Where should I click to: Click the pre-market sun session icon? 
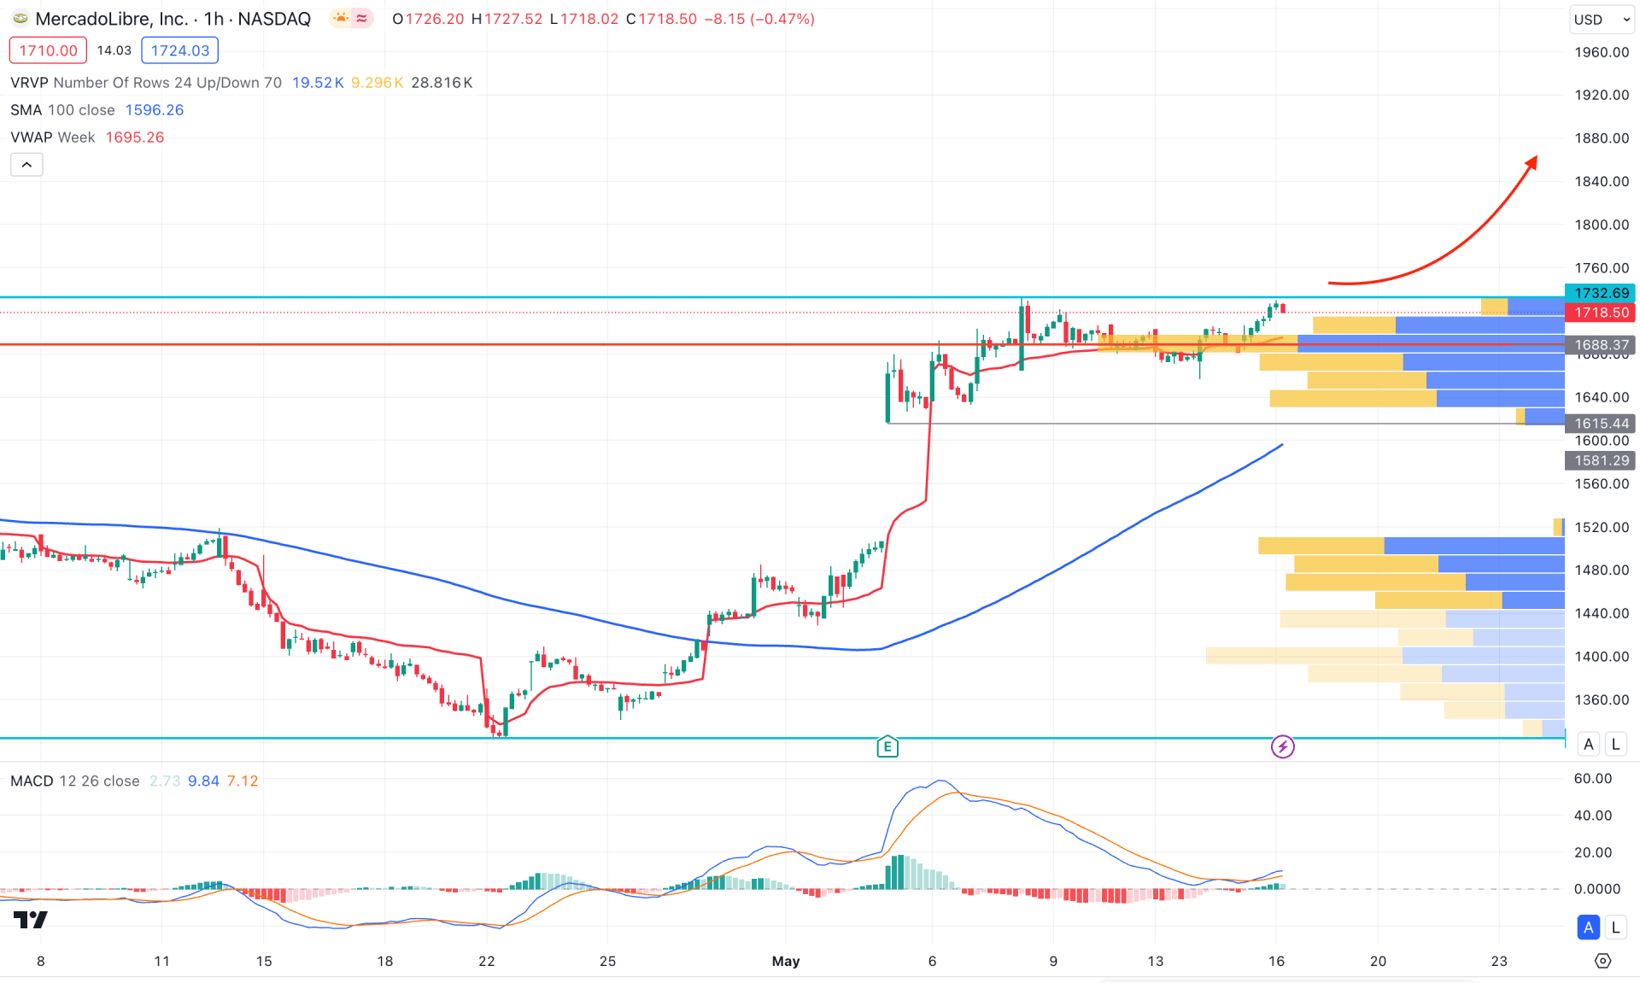(341, 19)
